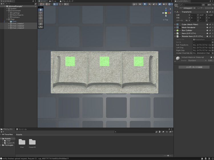Select the Move tool in scene overlay

click(41, 13)
